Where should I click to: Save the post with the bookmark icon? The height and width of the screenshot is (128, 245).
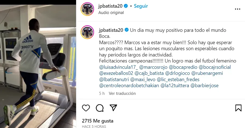click(x=238, y=108)
